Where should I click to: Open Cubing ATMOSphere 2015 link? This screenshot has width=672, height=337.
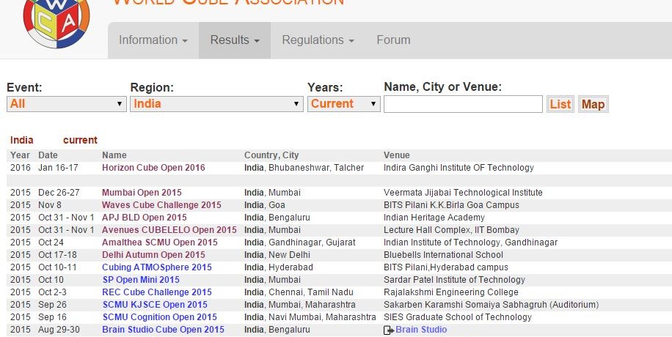point(157,267)
